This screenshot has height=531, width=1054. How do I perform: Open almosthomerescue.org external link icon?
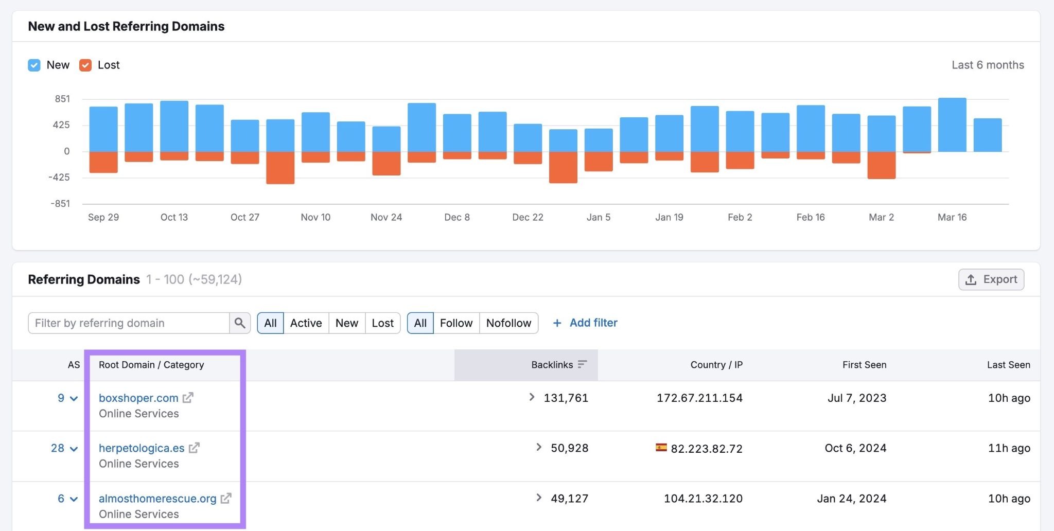tap(226, 499)
